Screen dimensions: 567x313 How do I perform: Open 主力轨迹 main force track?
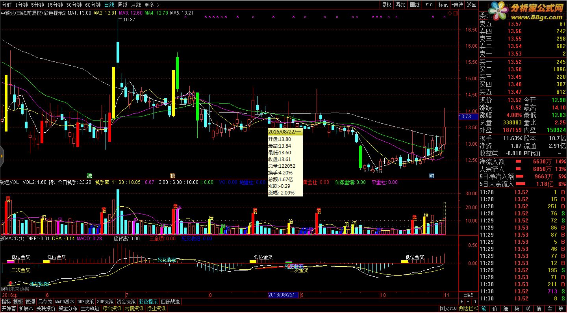click(x=90, y=309)
